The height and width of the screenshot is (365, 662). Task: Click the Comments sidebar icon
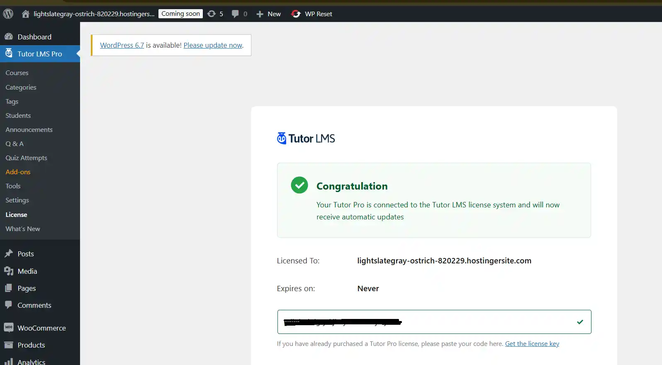pyautogui.click(x=9, y=305)
